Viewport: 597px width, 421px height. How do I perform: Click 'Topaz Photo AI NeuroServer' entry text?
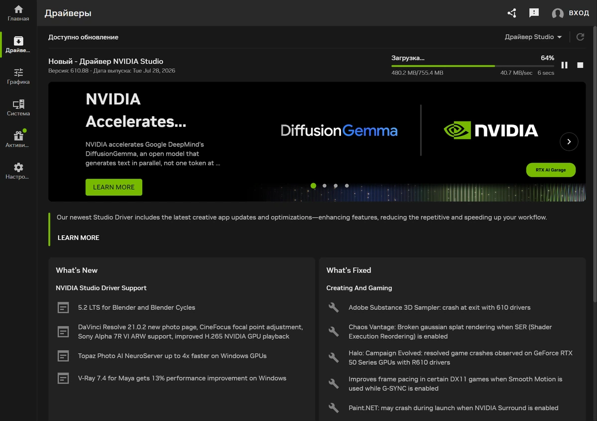point(173,356)
